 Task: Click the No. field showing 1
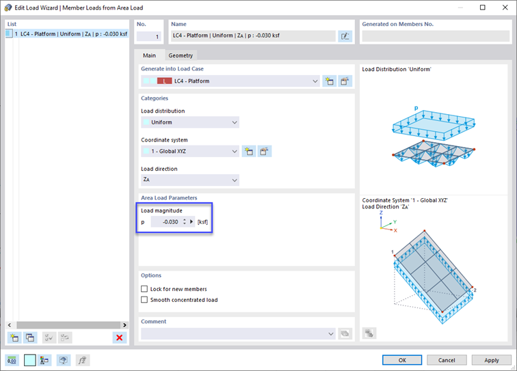(148, 36)
